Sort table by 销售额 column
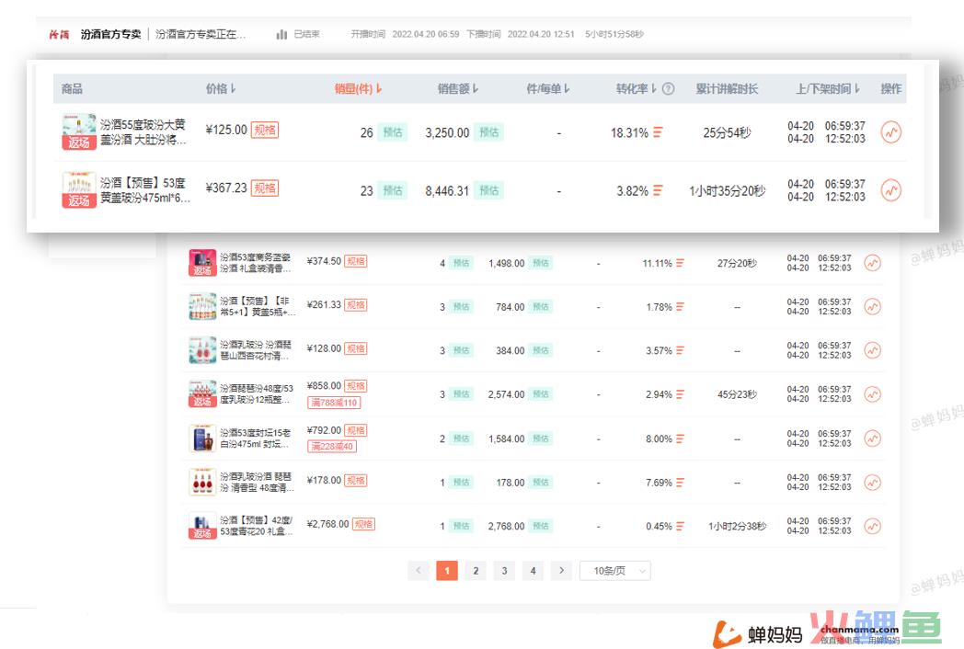 (458, 88)
